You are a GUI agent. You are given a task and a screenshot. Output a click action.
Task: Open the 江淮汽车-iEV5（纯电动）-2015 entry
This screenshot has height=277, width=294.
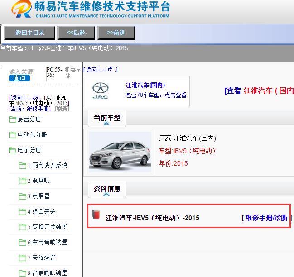click(152, 218)
